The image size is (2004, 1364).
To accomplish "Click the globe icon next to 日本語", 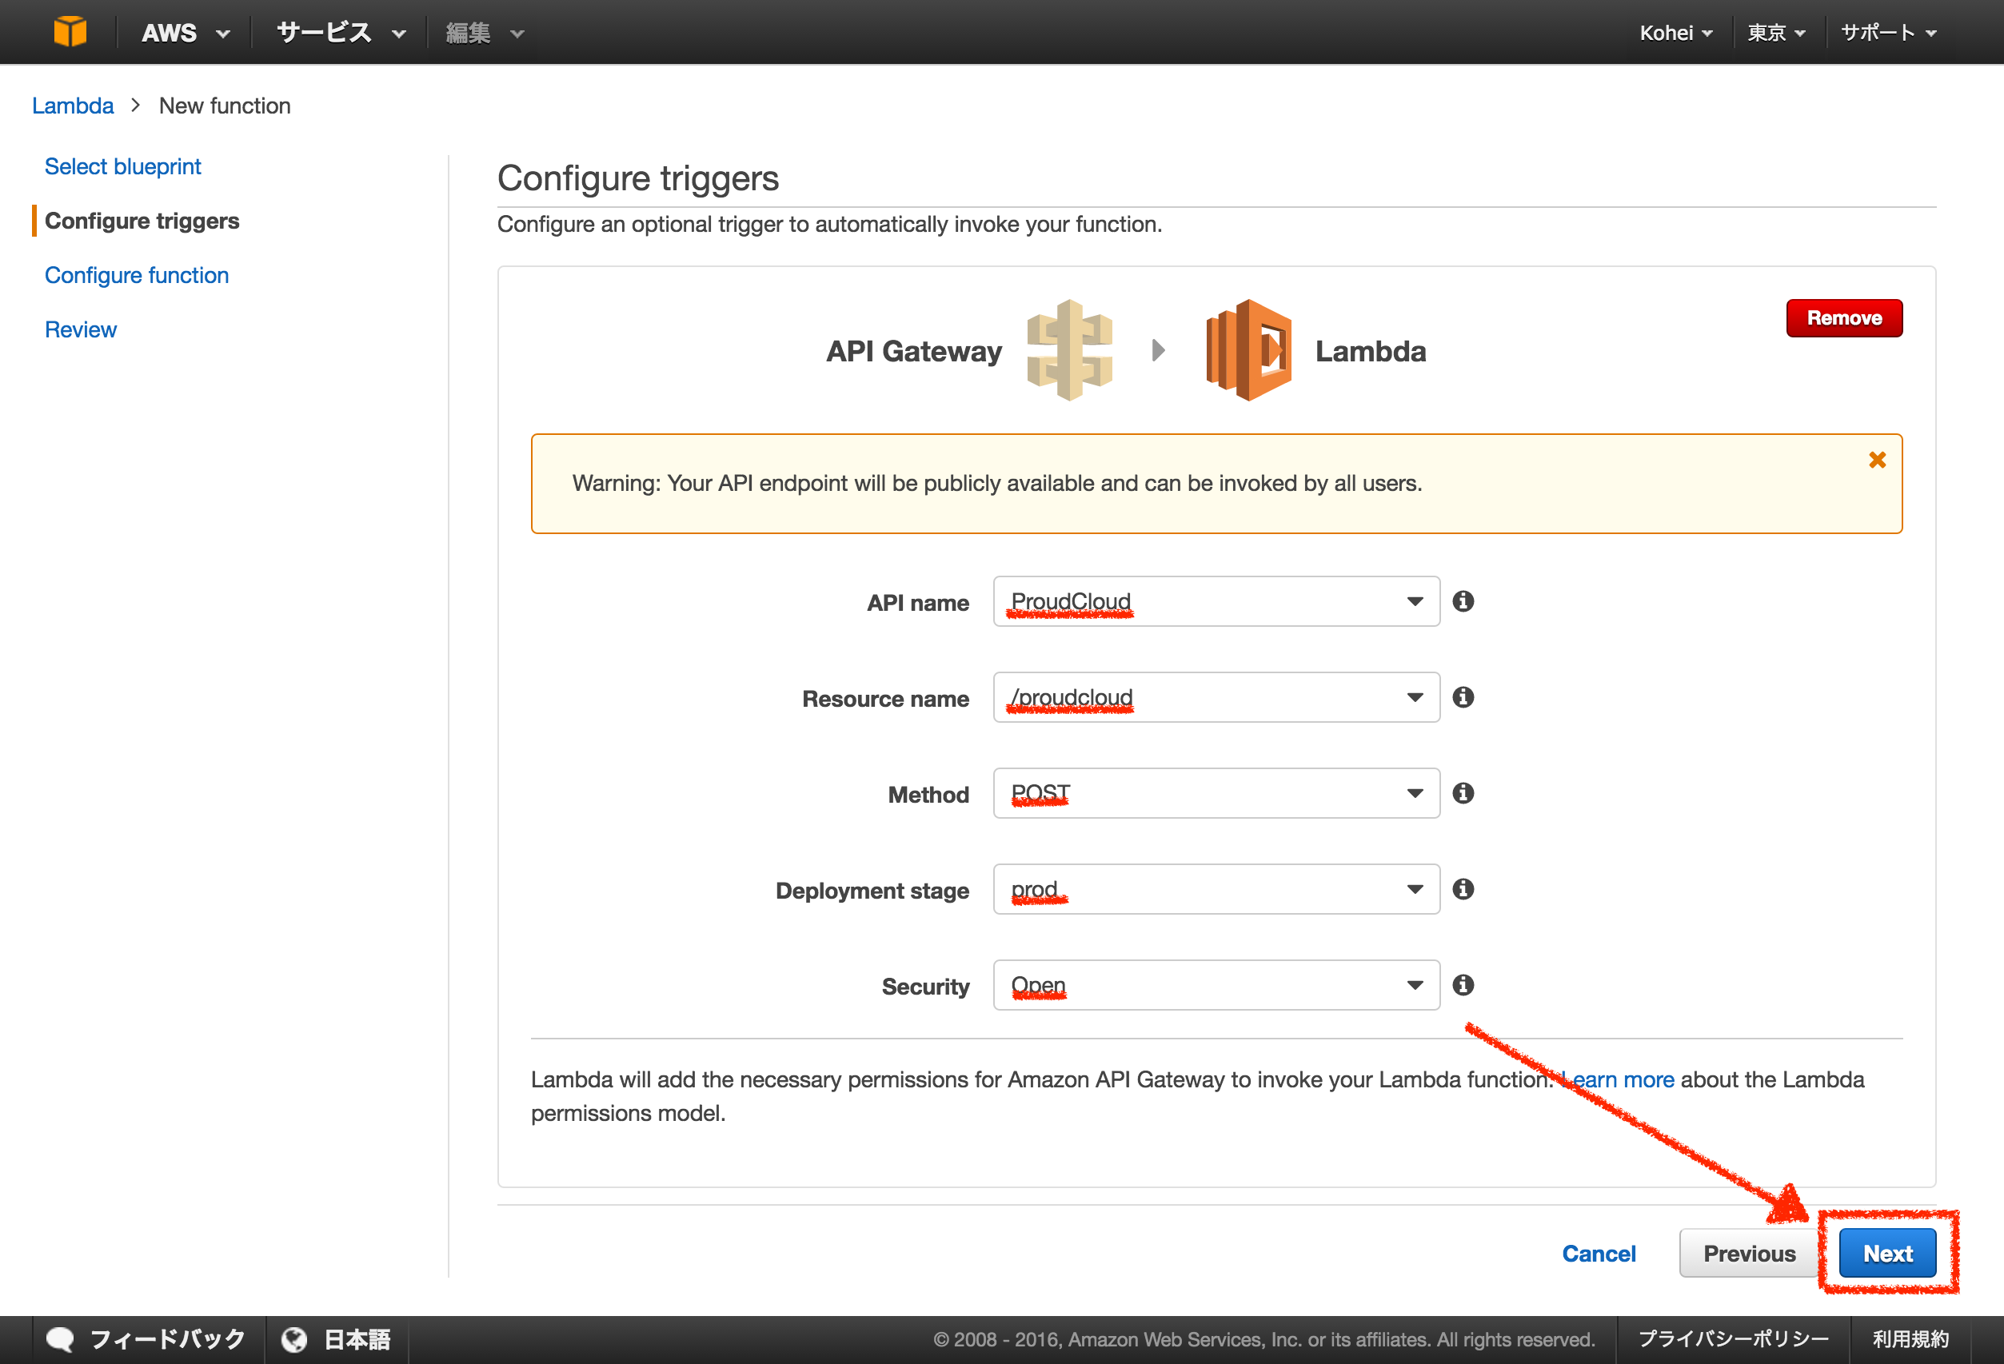I will pos(294,1338).
